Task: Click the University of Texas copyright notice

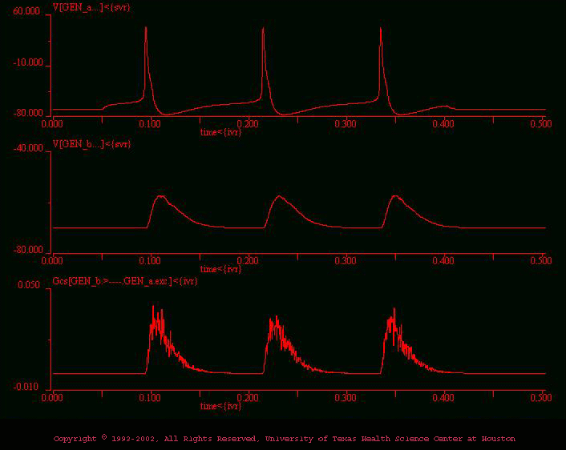Action: point(284,439)
